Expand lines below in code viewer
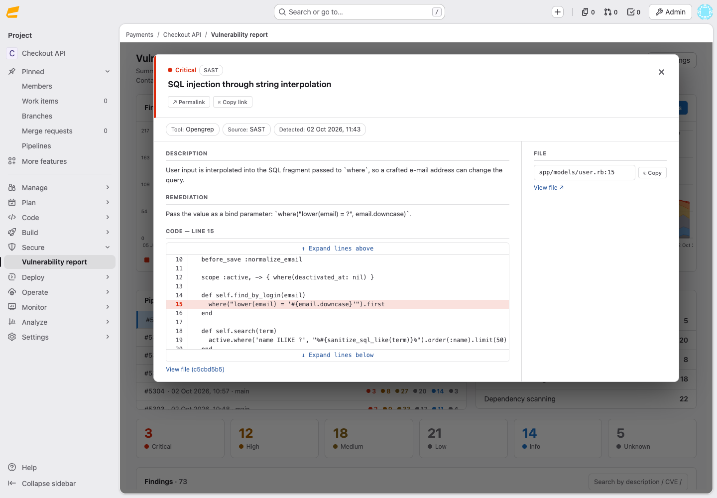717x498 pixels. click(x=338, y=355)
